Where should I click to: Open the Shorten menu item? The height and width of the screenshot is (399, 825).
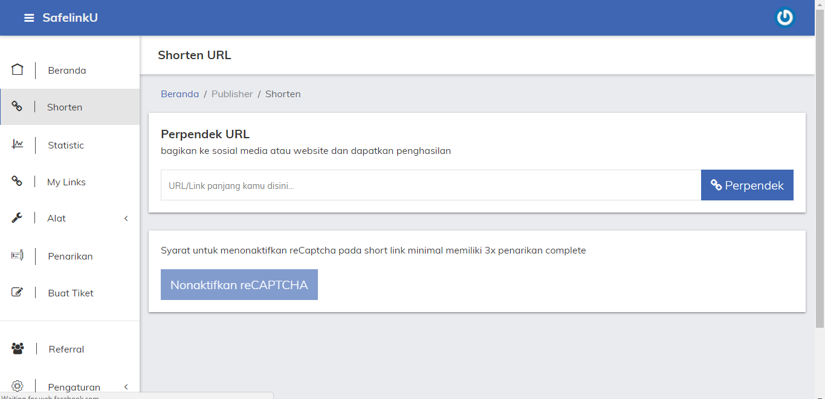[65, 107]
